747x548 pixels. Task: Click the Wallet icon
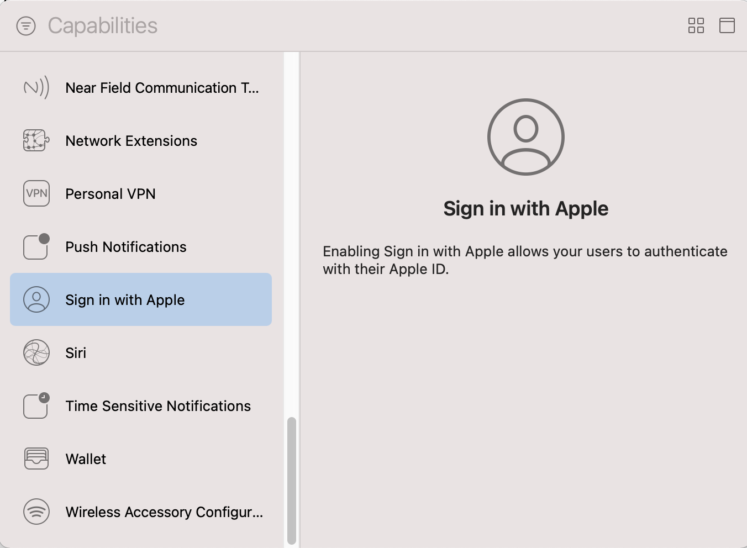36,459
